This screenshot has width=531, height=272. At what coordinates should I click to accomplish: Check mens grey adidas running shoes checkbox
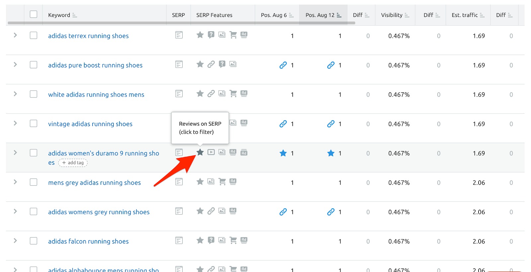pyautogui.click(x=34, y=182)
